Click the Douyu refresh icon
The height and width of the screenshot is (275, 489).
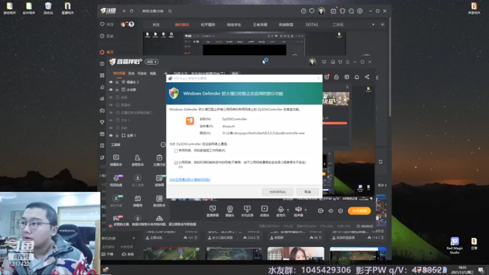point(132,11)
